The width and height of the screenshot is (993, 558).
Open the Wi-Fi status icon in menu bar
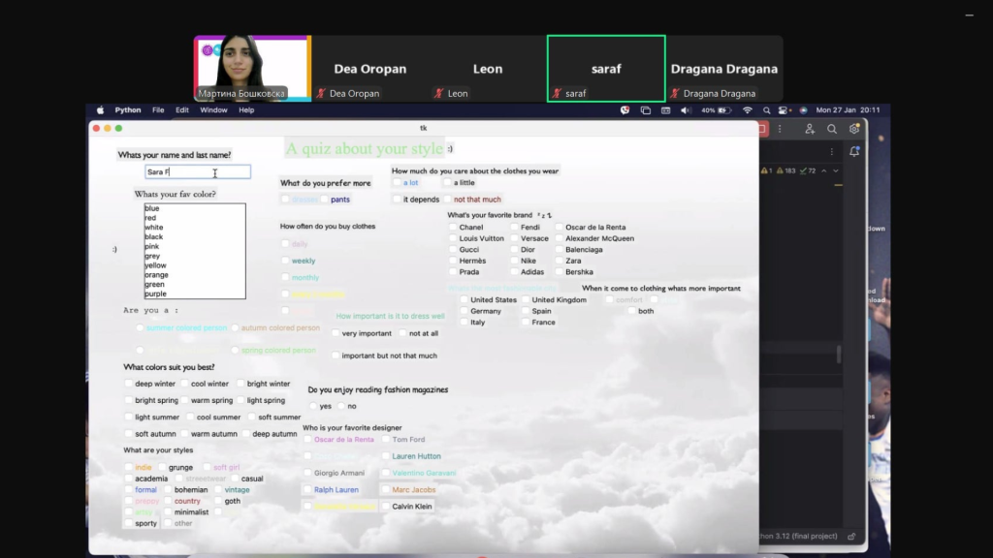click(747, 110)
